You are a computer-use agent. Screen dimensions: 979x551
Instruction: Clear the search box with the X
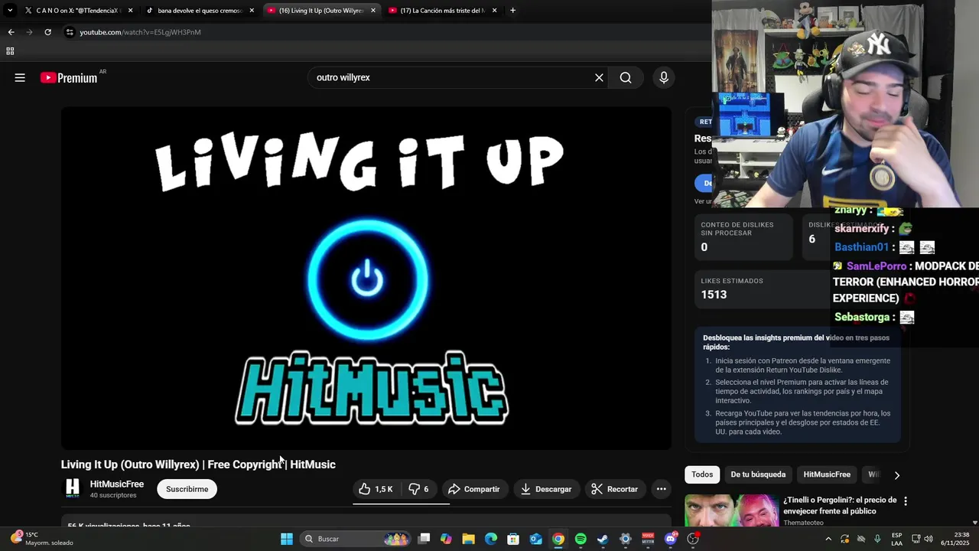coord(599,77)
